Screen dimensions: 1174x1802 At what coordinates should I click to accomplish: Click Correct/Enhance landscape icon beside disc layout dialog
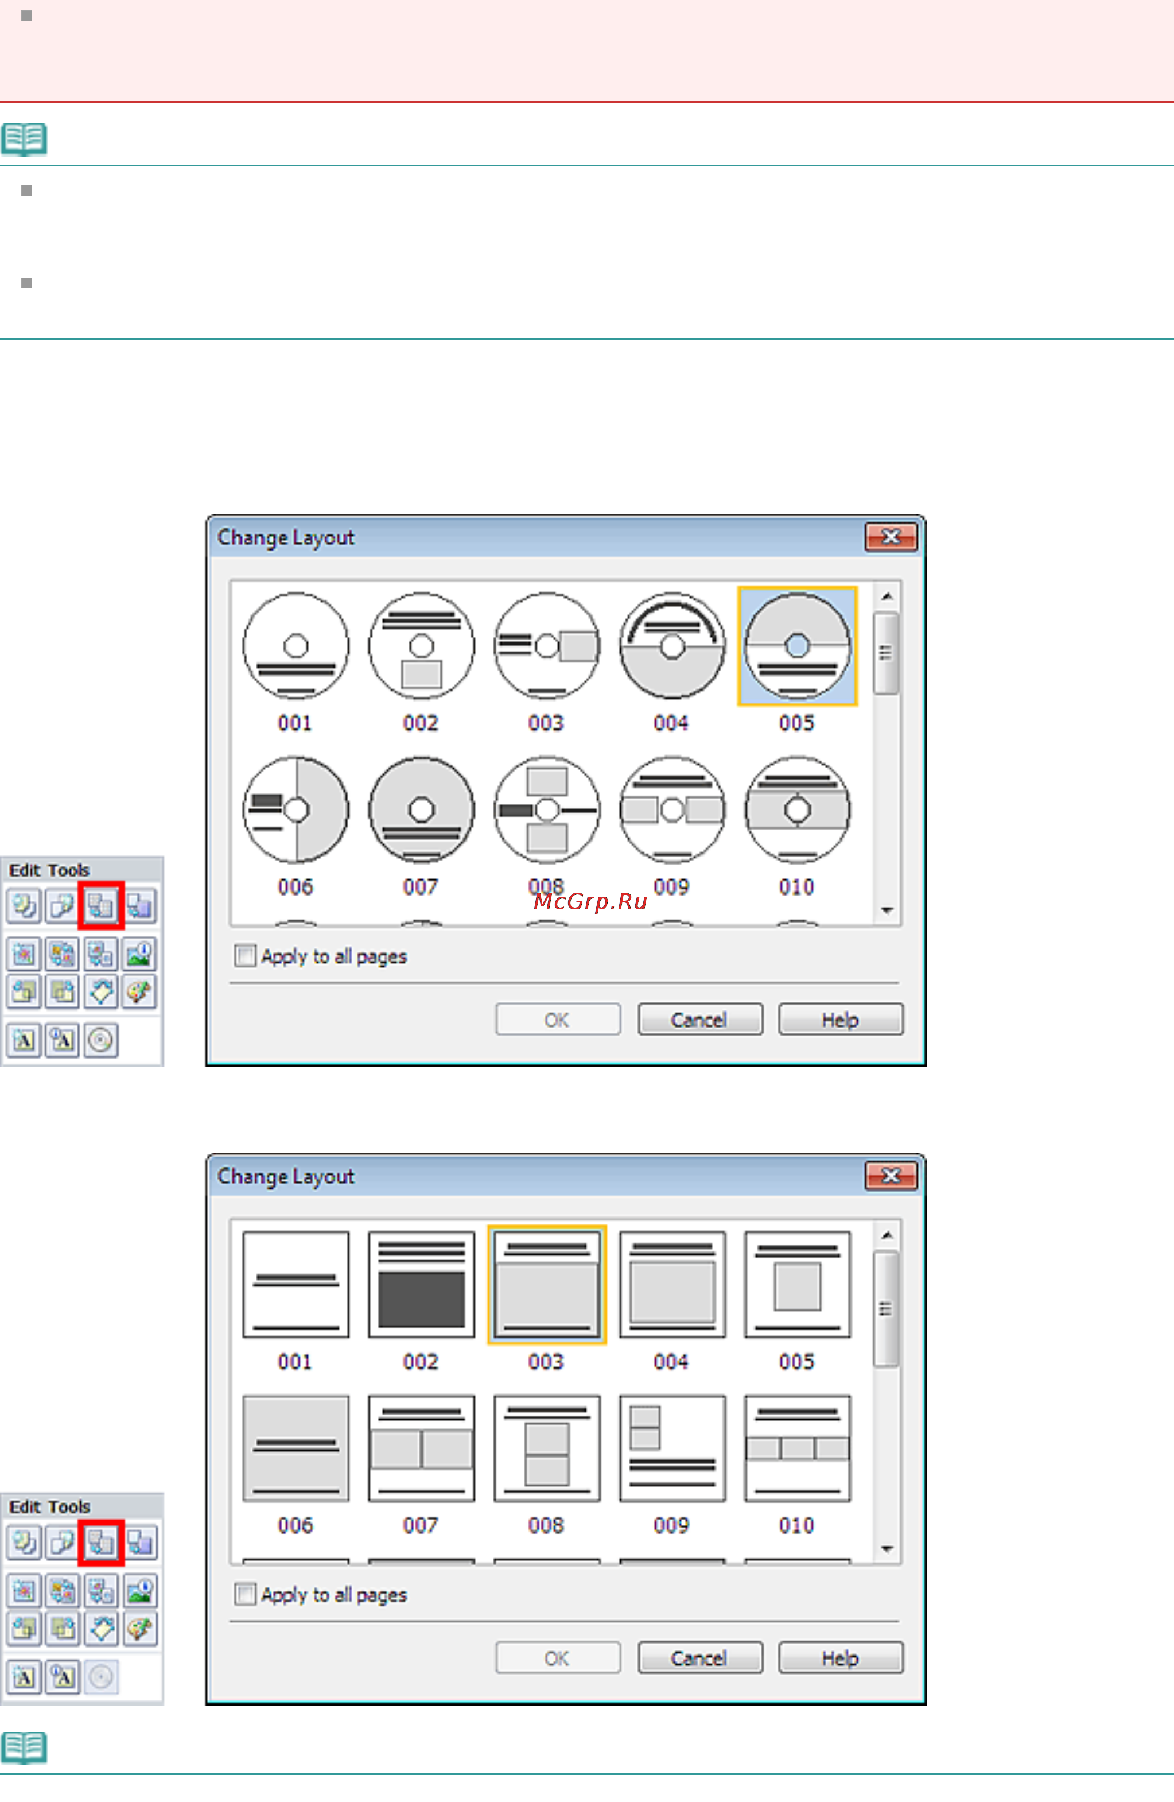[x=139, y=954]
